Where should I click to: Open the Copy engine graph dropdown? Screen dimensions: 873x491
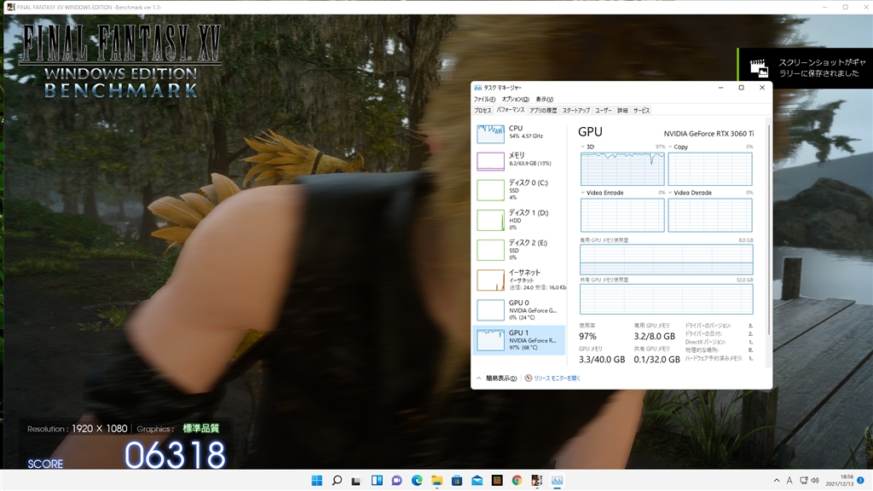coord(670,147)
